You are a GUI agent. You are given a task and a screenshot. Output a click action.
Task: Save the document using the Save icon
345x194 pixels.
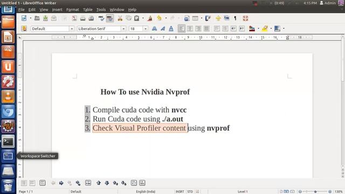45,18
